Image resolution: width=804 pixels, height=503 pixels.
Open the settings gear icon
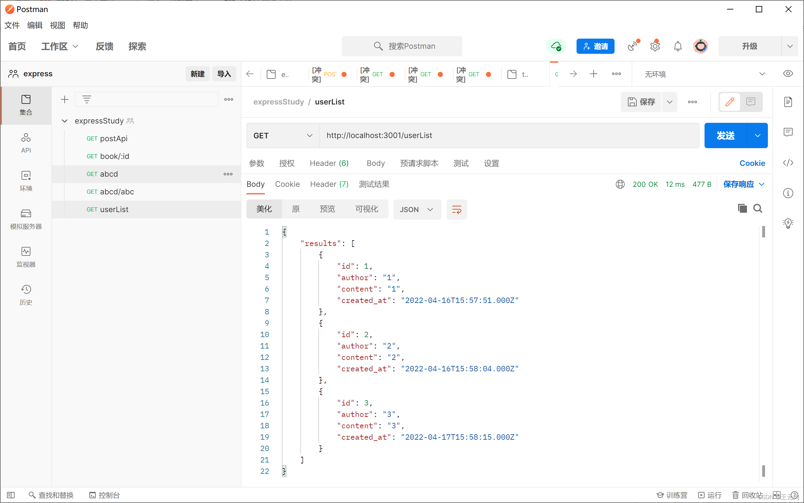tap(655, 46)
